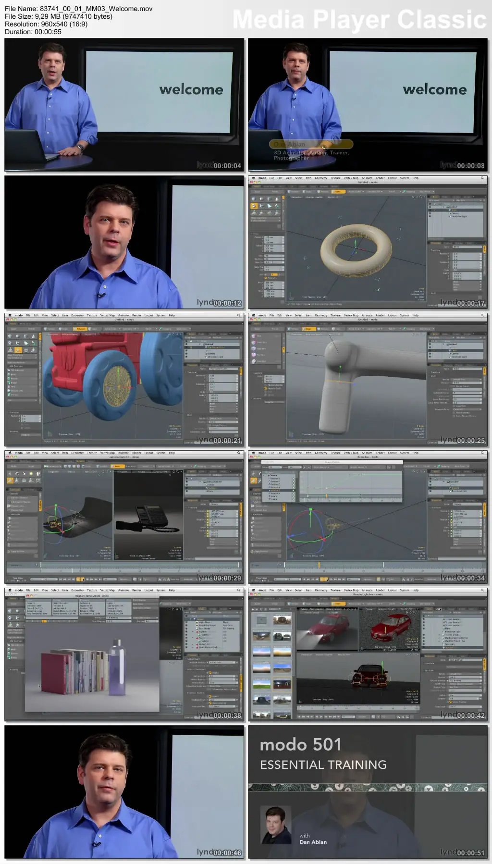Click the Apple menu icon in the 00:00:17 frame
Image resolution: width=492 pixels, height=864 pixels.
pos(253,178)
